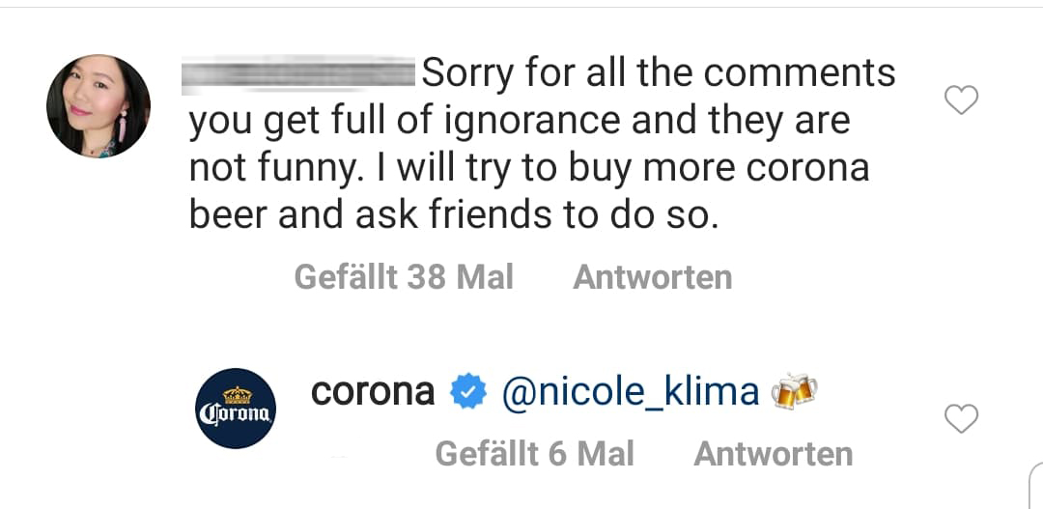
Task: Open the commenter's profile picture
Action: point(99,106)
